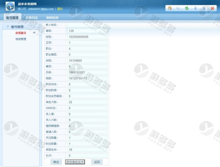The height and width of the screenshot is (167, 220).
Task: Click the home icon in top toolbar
Action: (x=170, y=8)
